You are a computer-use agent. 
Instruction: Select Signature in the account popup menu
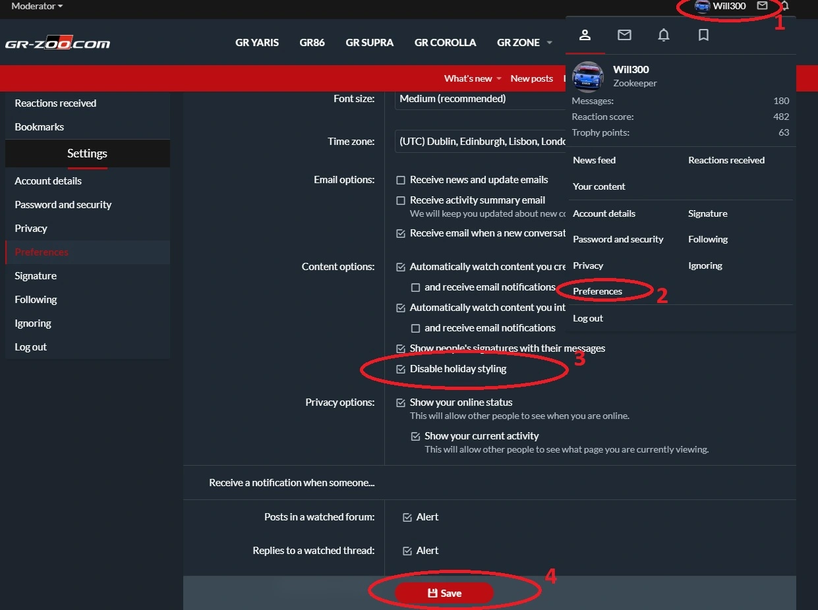pos(708,213)
